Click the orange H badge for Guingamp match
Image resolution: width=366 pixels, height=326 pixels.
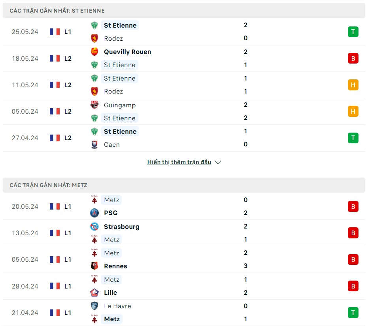click(353, 112)
